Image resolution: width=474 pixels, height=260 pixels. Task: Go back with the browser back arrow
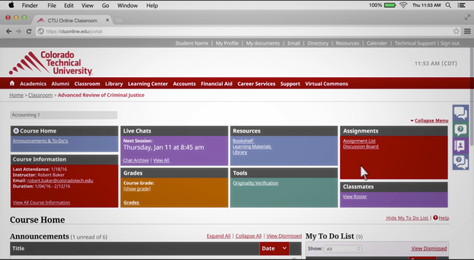click(x=9, y=31)
